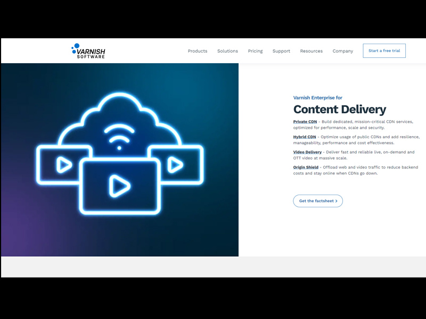Screen dimensions: 426x319
Task: Click the Get the factsheet button
Action: click(x=317, y=201)
